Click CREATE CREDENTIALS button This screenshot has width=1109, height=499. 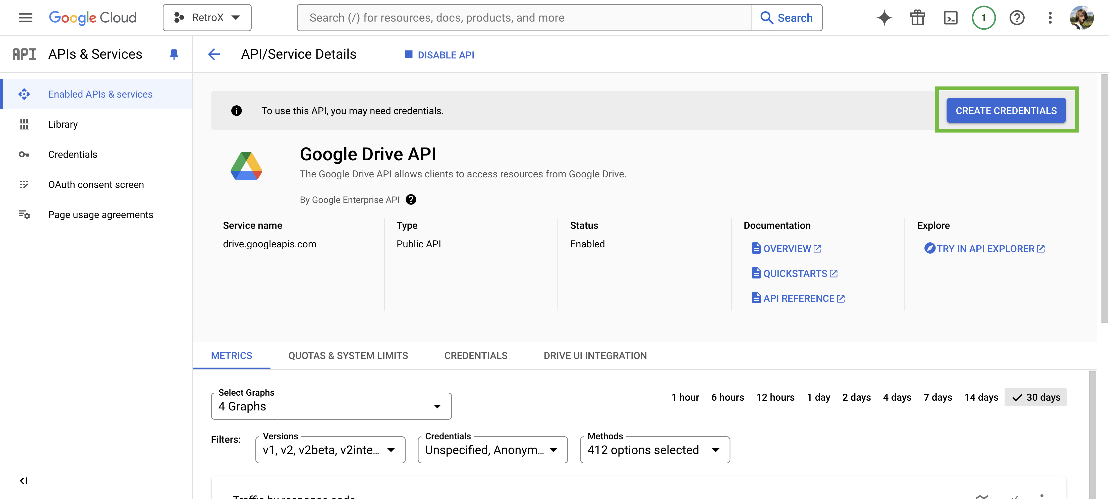(1006, 111)
